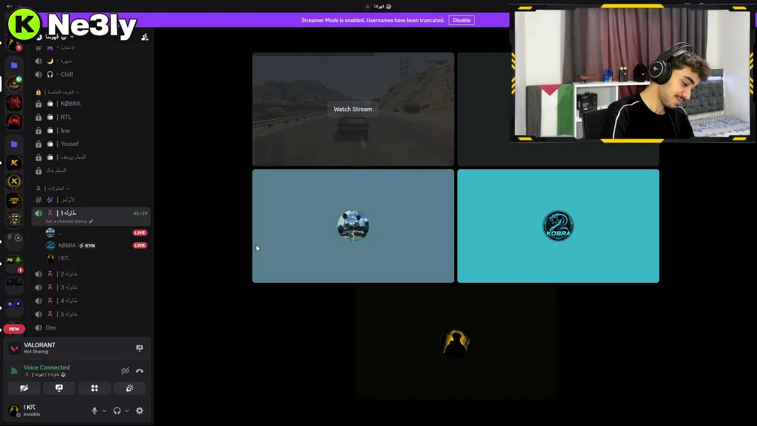
Task: Open the soundboard button
Action: tap(130, 388)
